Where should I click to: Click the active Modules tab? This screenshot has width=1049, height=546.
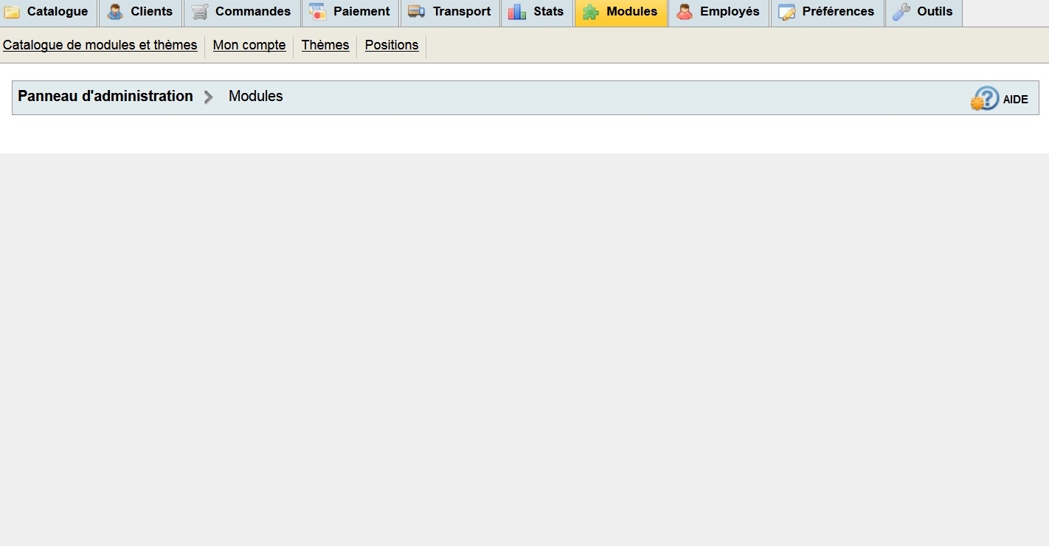621,13
